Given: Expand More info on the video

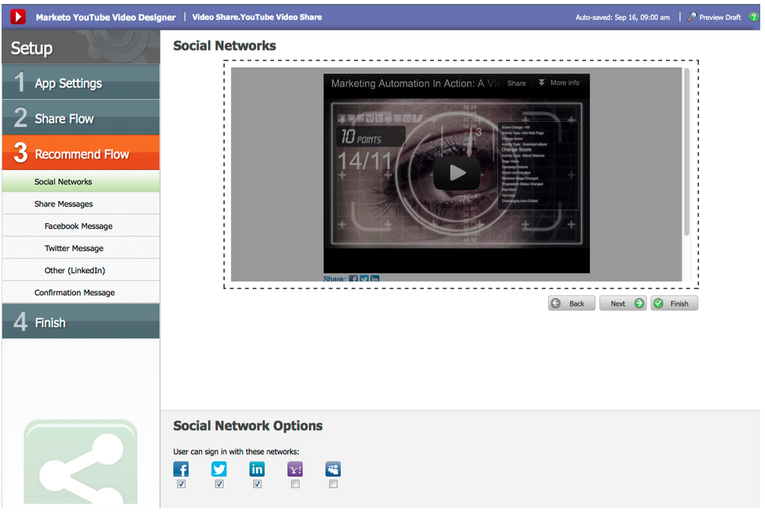Looking at the screenshot, I should [559, 83].
